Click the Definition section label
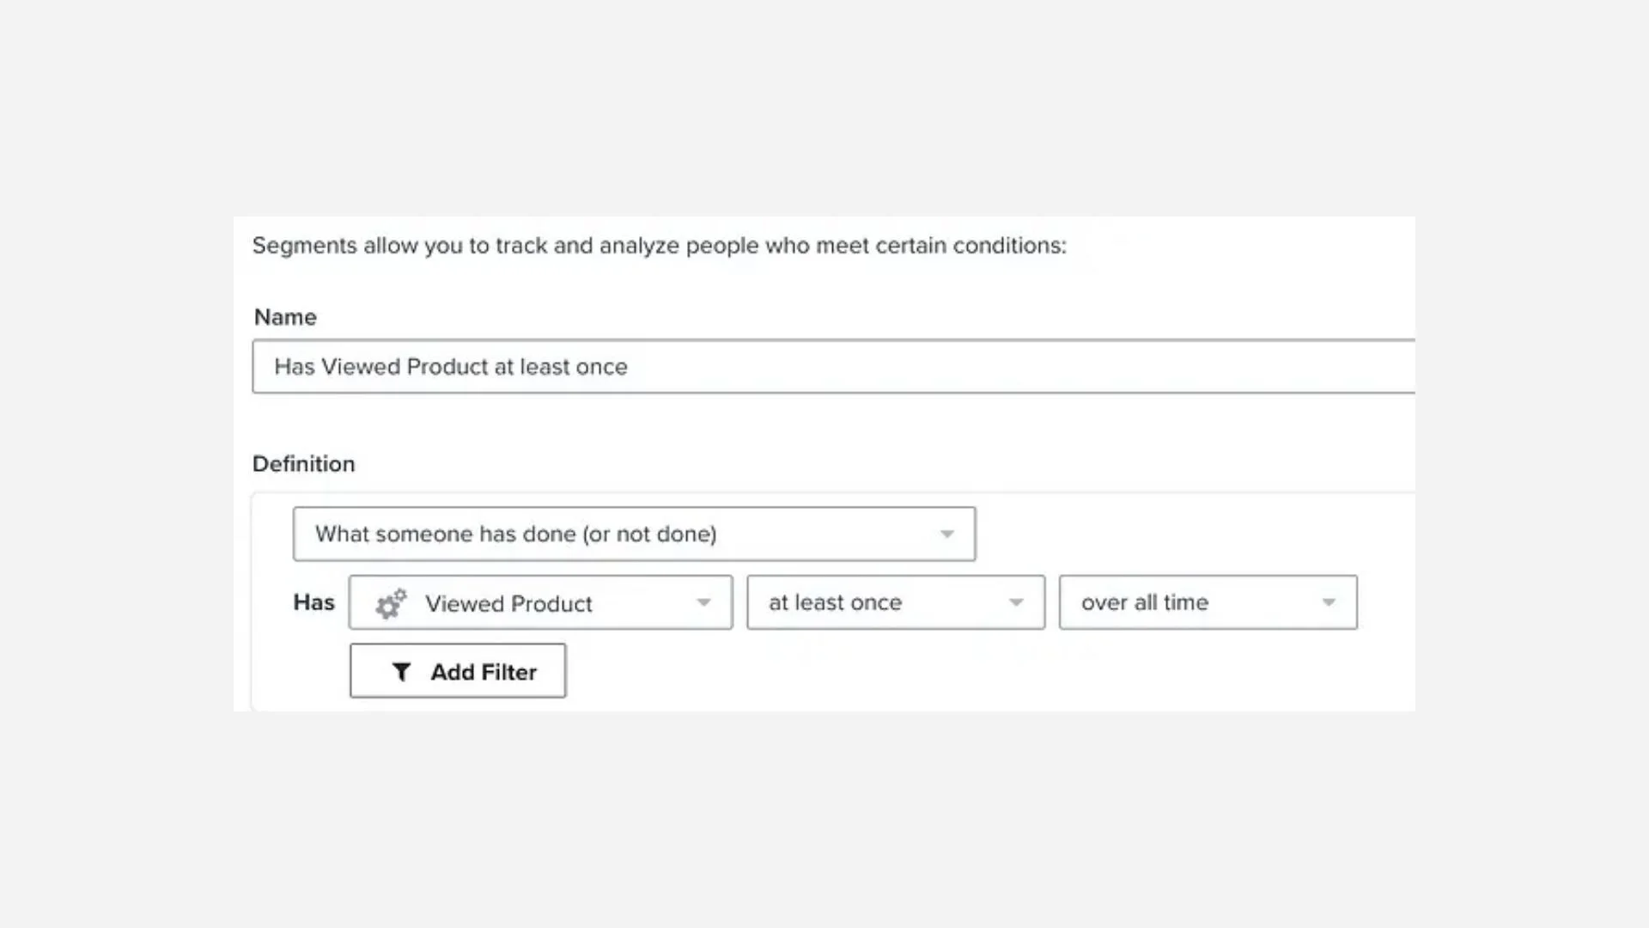 [x=303, y=463]
